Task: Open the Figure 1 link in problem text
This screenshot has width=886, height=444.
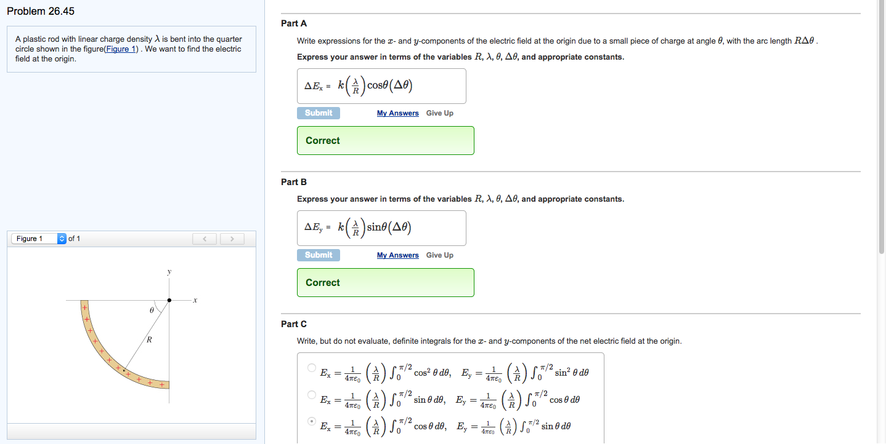Action: pos(122,49)
